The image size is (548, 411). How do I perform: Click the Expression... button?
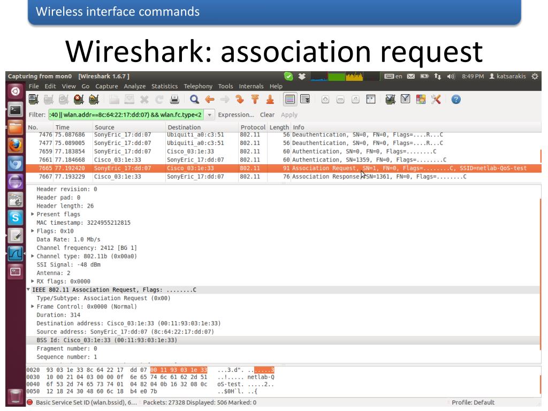236,115
